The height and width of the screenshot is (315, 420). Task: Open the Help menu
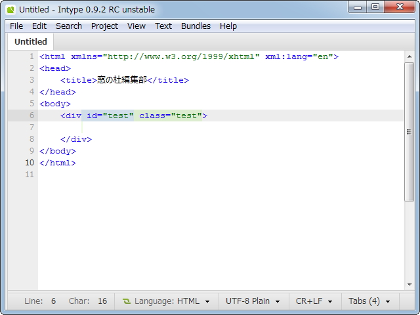point(228,26)
